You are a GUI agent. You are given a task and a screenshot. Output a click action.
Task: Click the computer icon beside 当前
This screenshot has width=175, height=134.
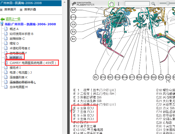(x=2, y=24)
